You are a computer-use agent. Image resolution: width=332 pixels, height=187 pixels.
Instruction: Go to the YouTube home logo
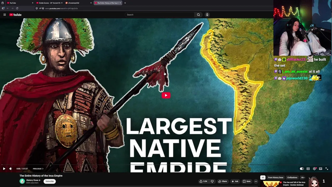pos(15,15)
